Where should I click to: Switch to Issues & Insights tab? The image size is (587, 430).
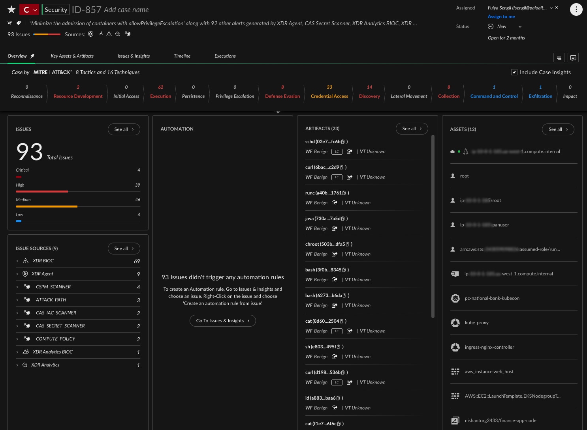click(x=134, y=56)
